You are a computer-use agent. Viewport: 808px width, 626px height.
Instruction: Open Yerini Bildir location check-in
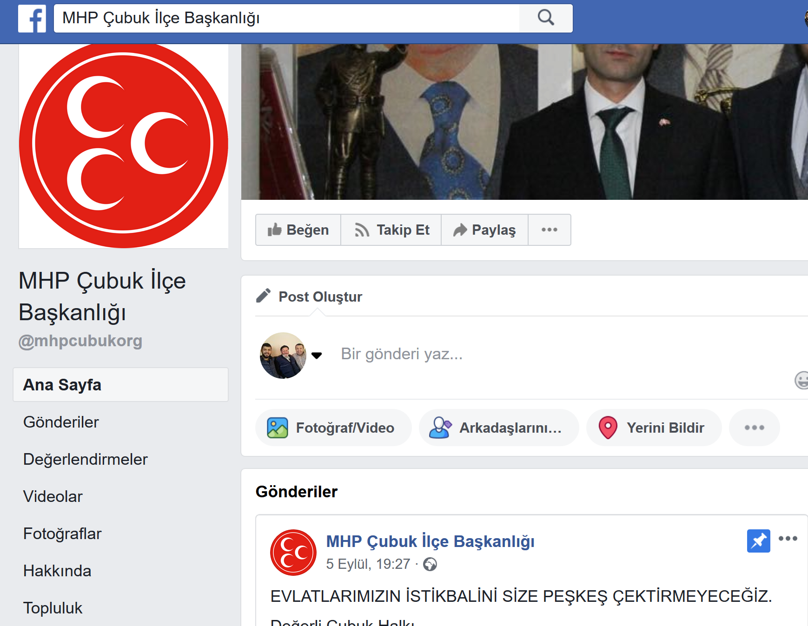click(654, 428)
